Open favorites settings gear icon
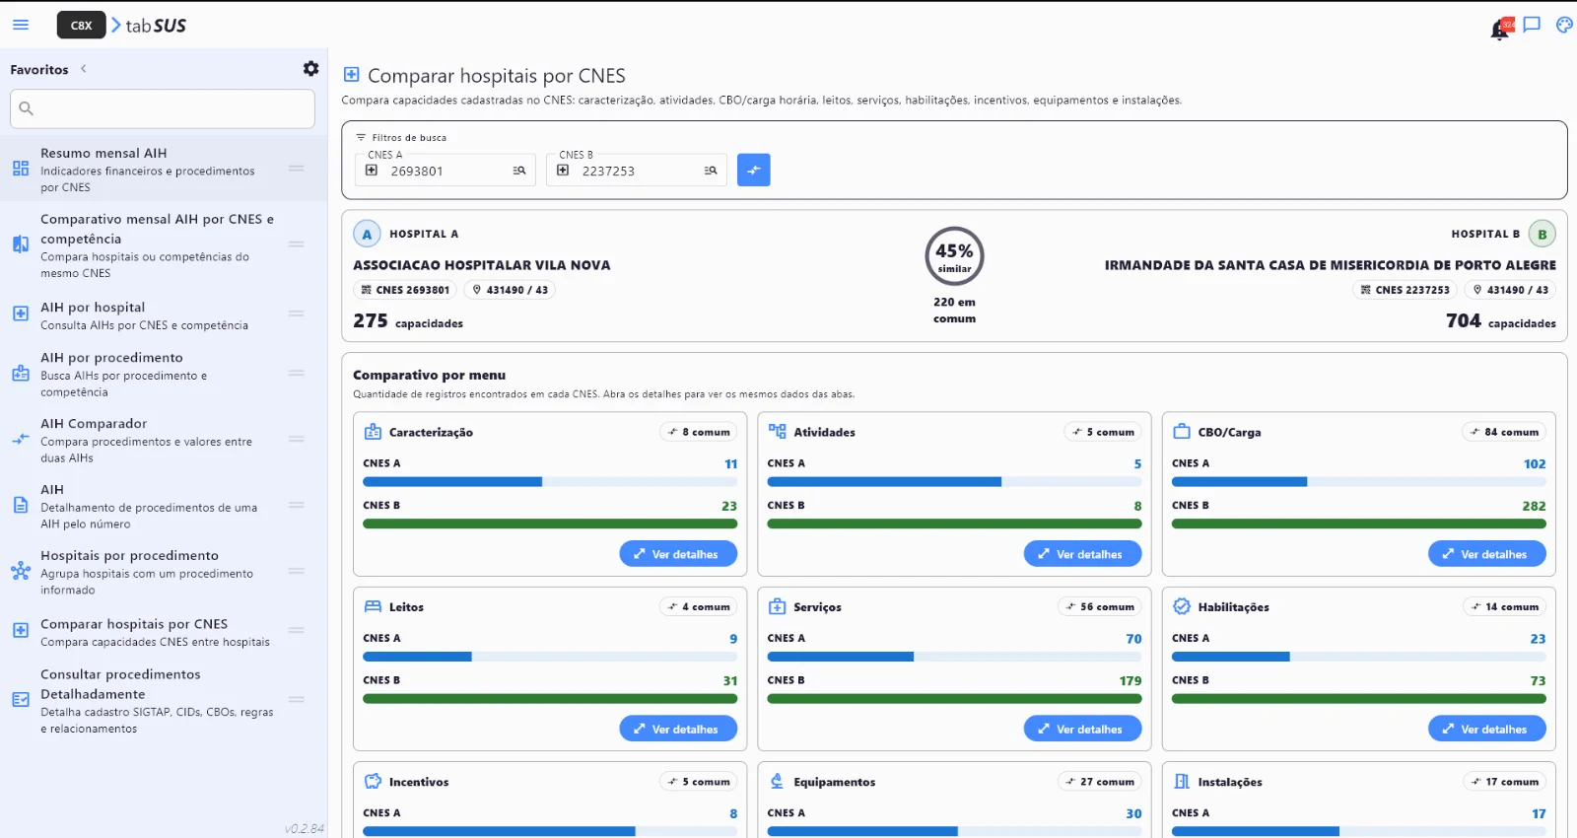 point(310,69)
